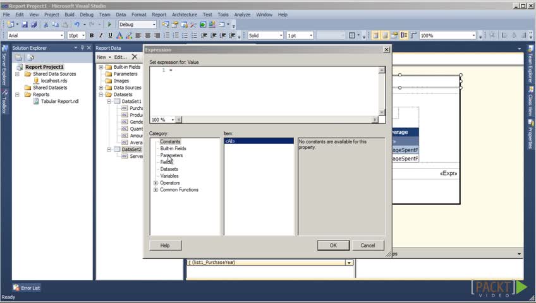The width and height of the screenshot is (536, 303).
Task: Open the font Foreground Color tool
Action: pyautogui.click(x=119, y=35)
